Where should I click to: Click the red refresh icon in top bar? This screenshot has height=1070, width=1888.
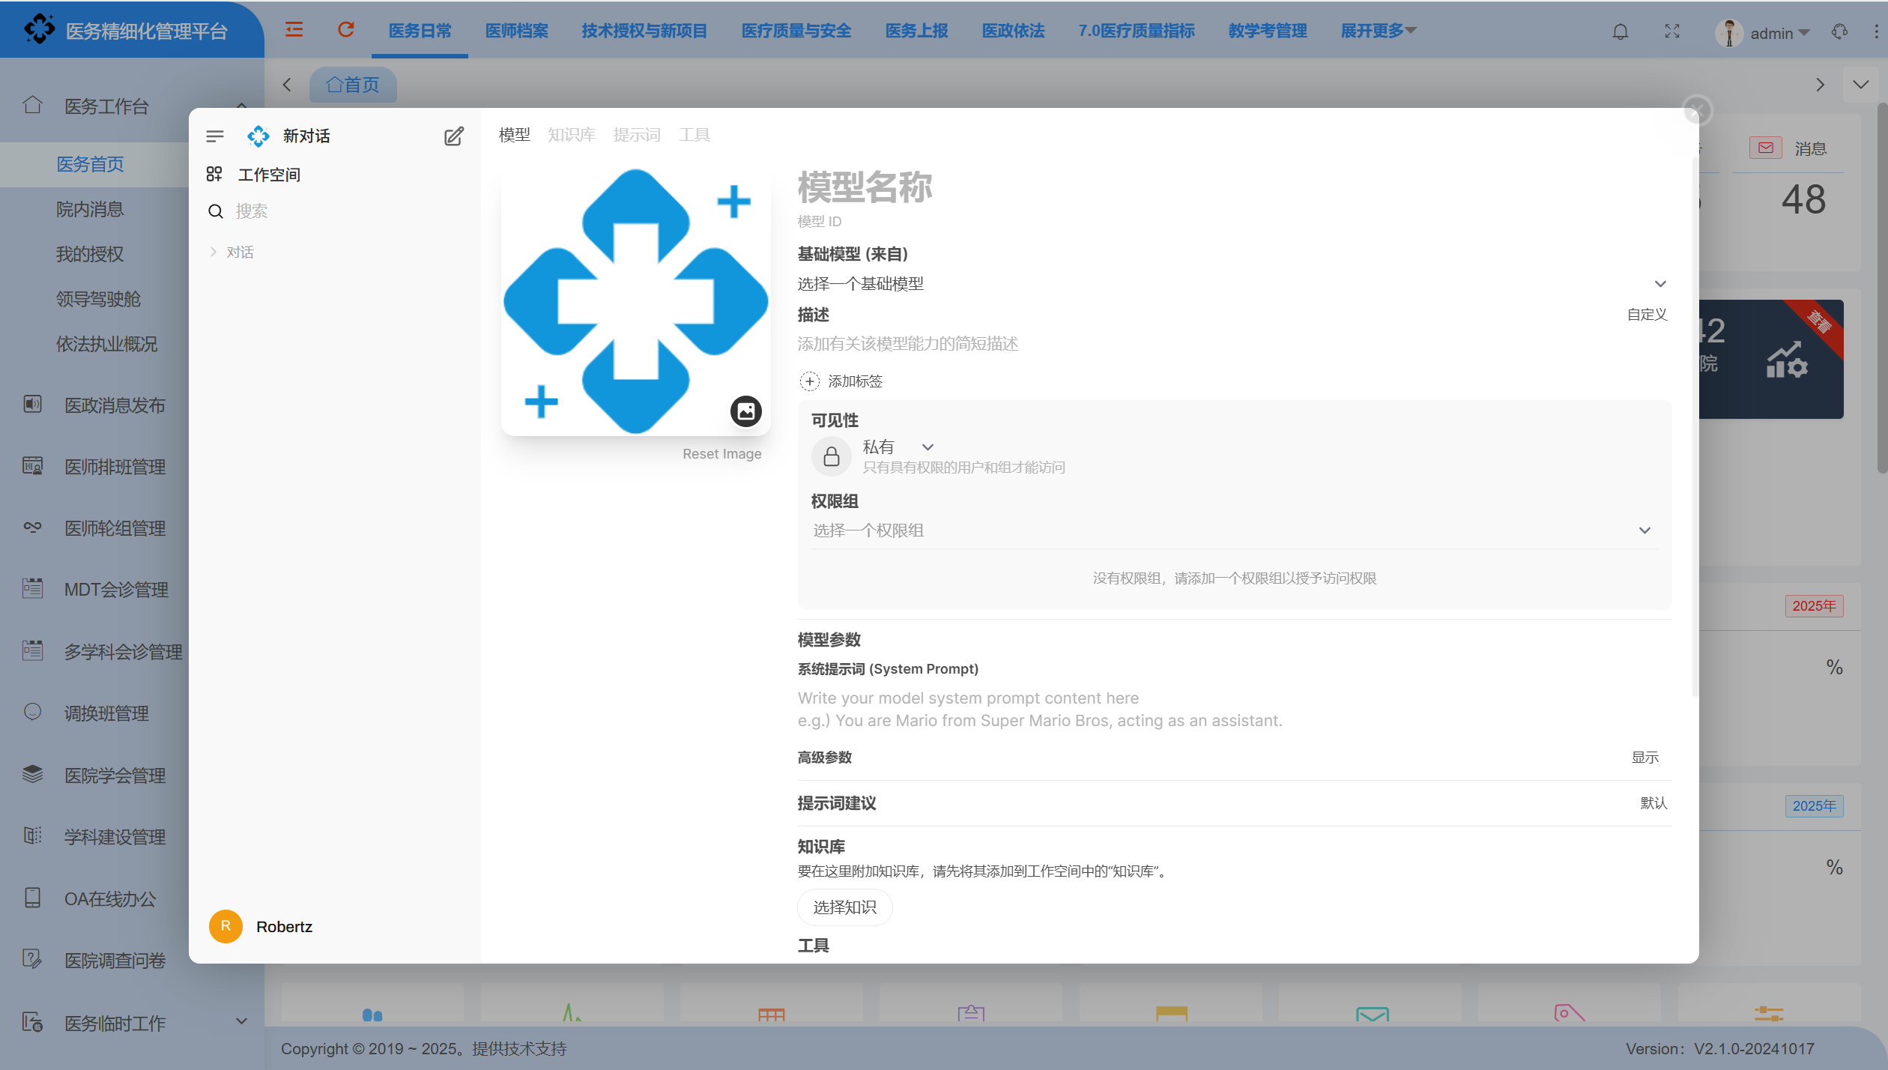tap(345, 30)
